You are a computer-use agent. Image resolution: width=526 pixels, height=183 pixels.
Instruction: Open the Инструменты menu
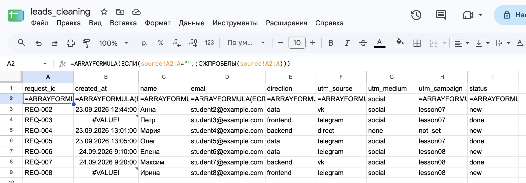pos(235,23)
